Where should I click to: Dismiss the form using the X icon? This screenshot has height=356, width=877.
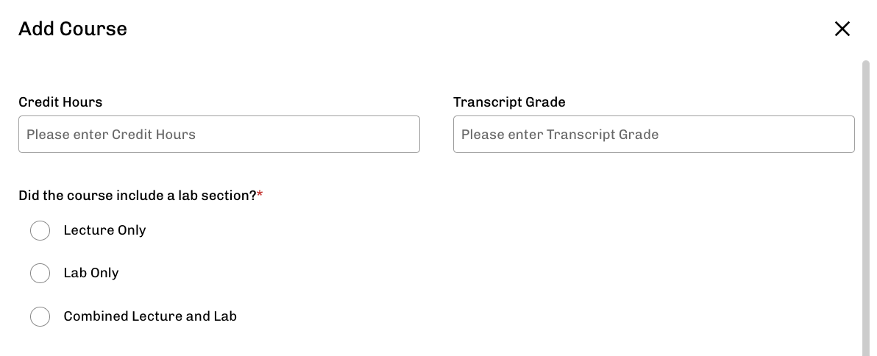click(842, 29)
